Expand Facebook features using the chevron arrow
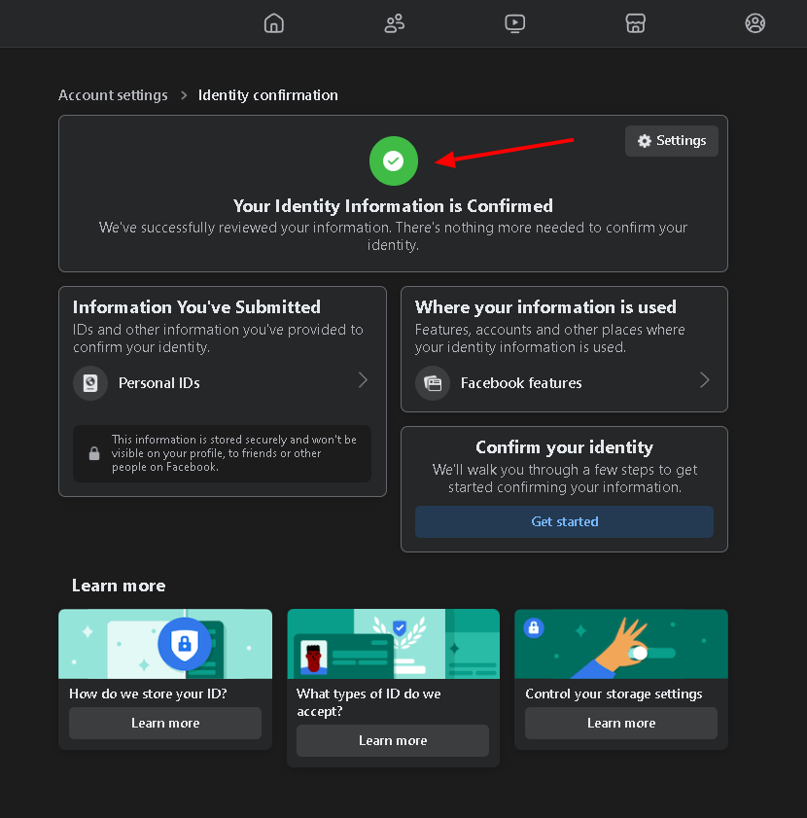 coord(705,380)
